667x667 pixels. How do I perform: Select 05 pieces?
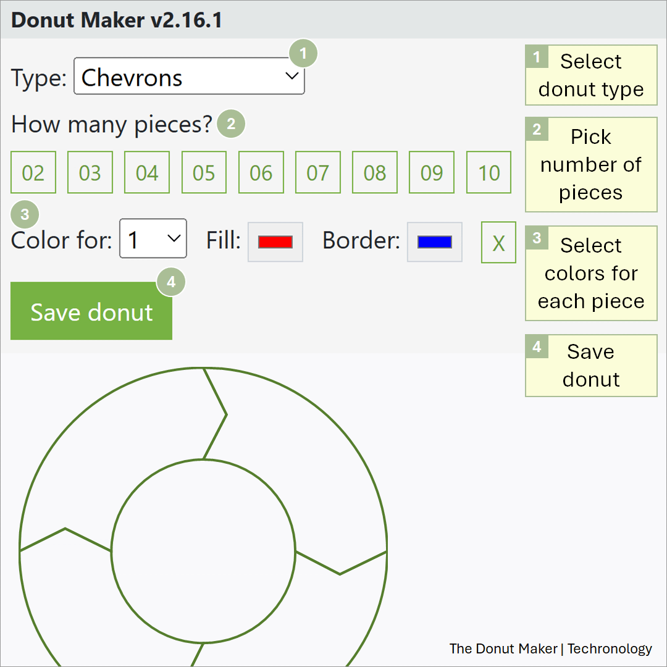click(204, 172)
